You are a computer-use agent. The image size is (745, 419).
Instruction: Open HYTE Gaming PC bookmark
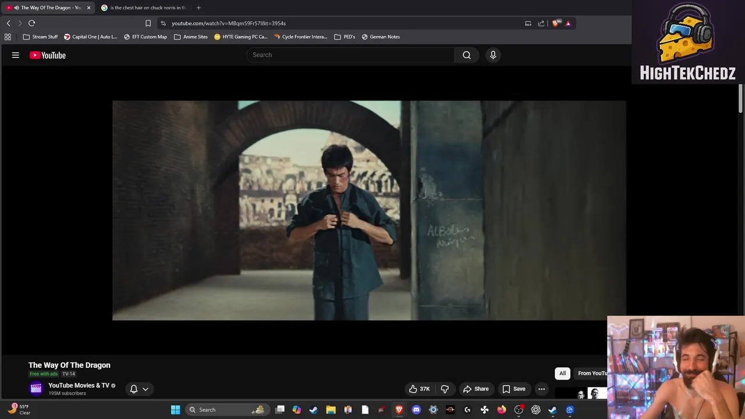pos(241,37)
